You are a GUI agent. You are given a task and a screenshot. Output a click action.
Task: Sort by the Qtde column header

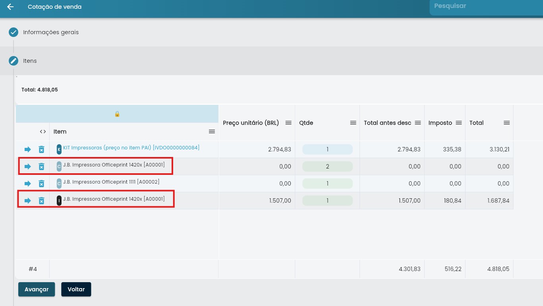[306, 123]
